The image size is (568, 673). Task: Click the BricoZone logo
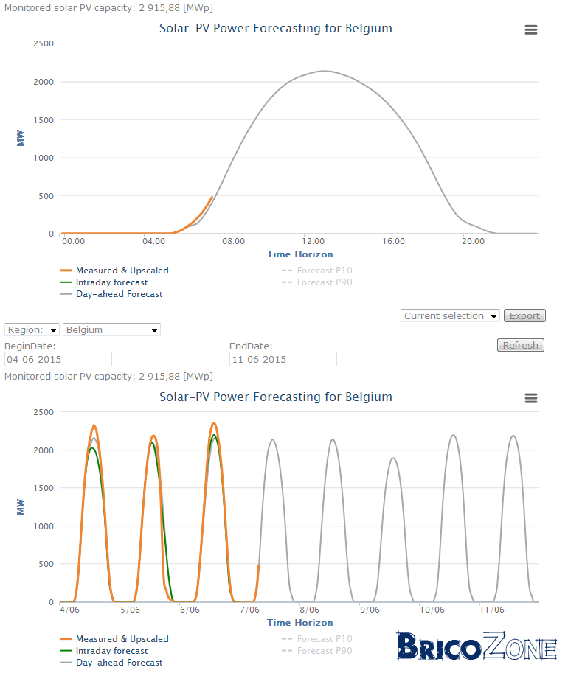point(477,646)
